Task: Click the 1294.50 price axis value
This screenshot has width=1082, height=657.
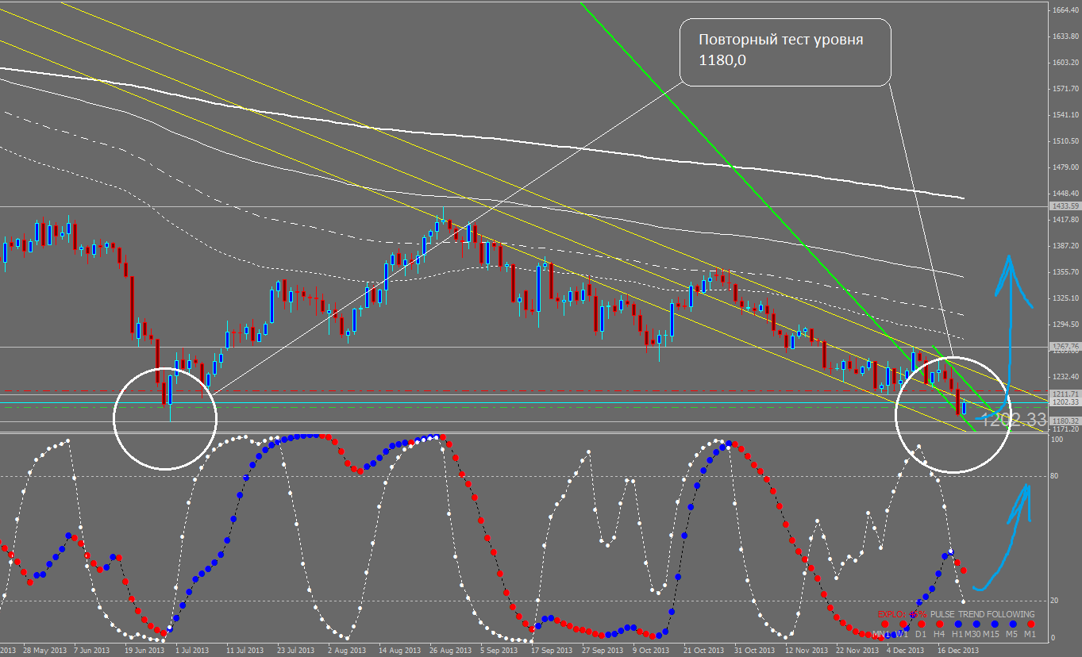Action: tap(1065, 324)
